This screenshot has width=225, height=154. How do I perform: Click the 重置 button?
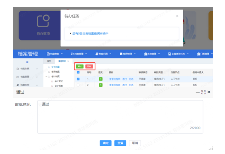tap(120, 143)
